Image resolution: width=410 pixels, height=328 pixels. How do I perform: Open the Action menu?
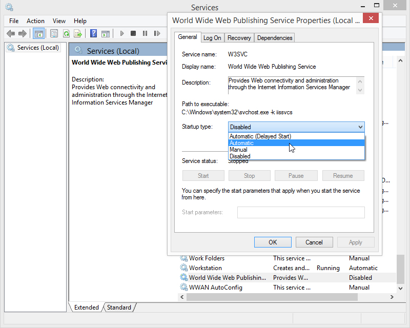pos(35,21)
